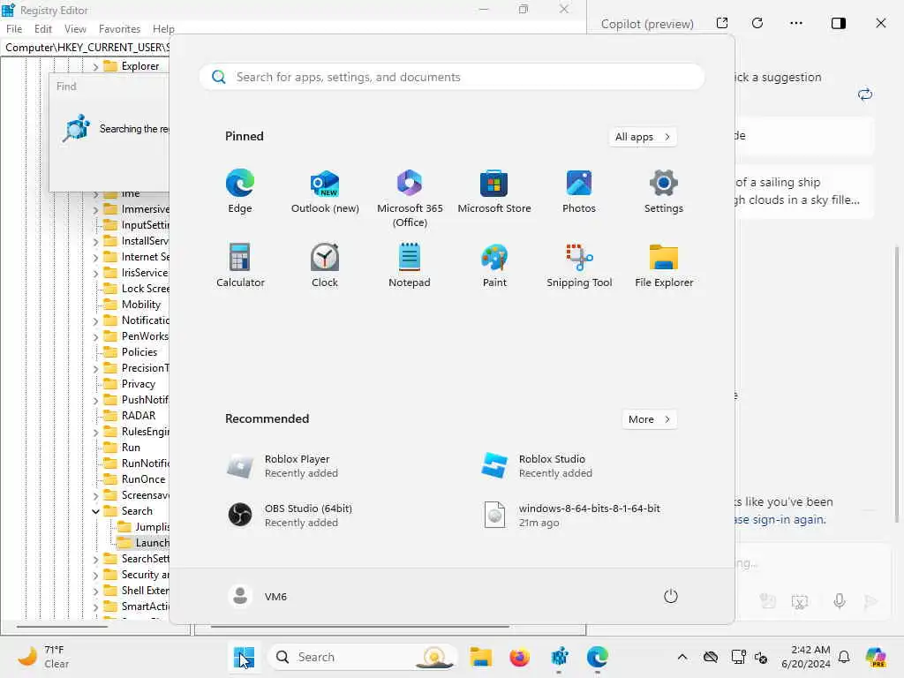Launch the Photos app
This screenshot has height=678, width=904.
tap(579, 192)
